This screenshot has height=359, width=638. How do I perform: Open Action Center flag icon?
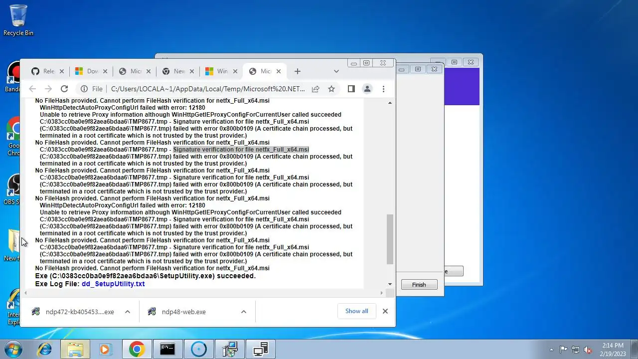(564, 350)
